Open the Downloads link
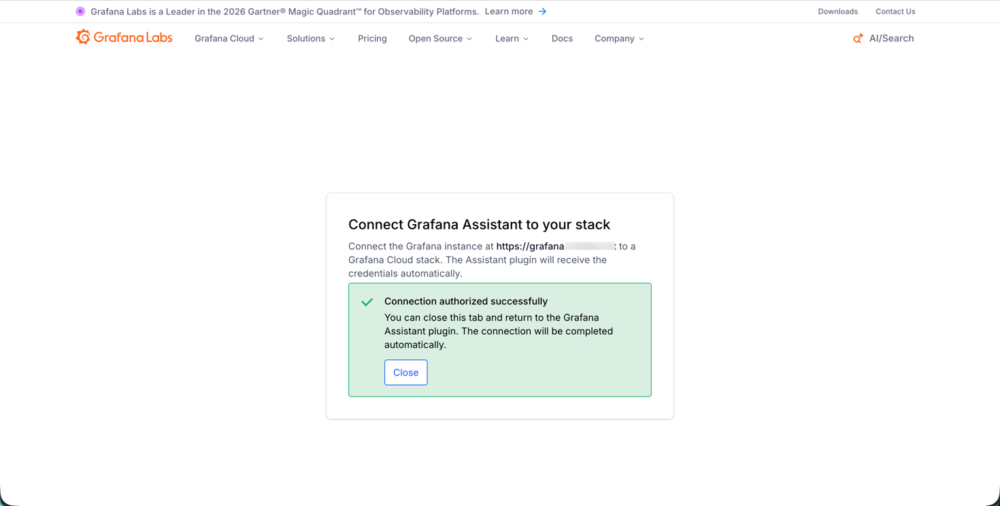 pyautogui.click(x=837, y=12)
